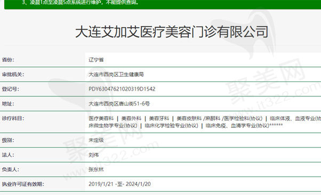Select the 审批机关 label
This screenshot has width=321, height=195.
click(x=13, y=75)
